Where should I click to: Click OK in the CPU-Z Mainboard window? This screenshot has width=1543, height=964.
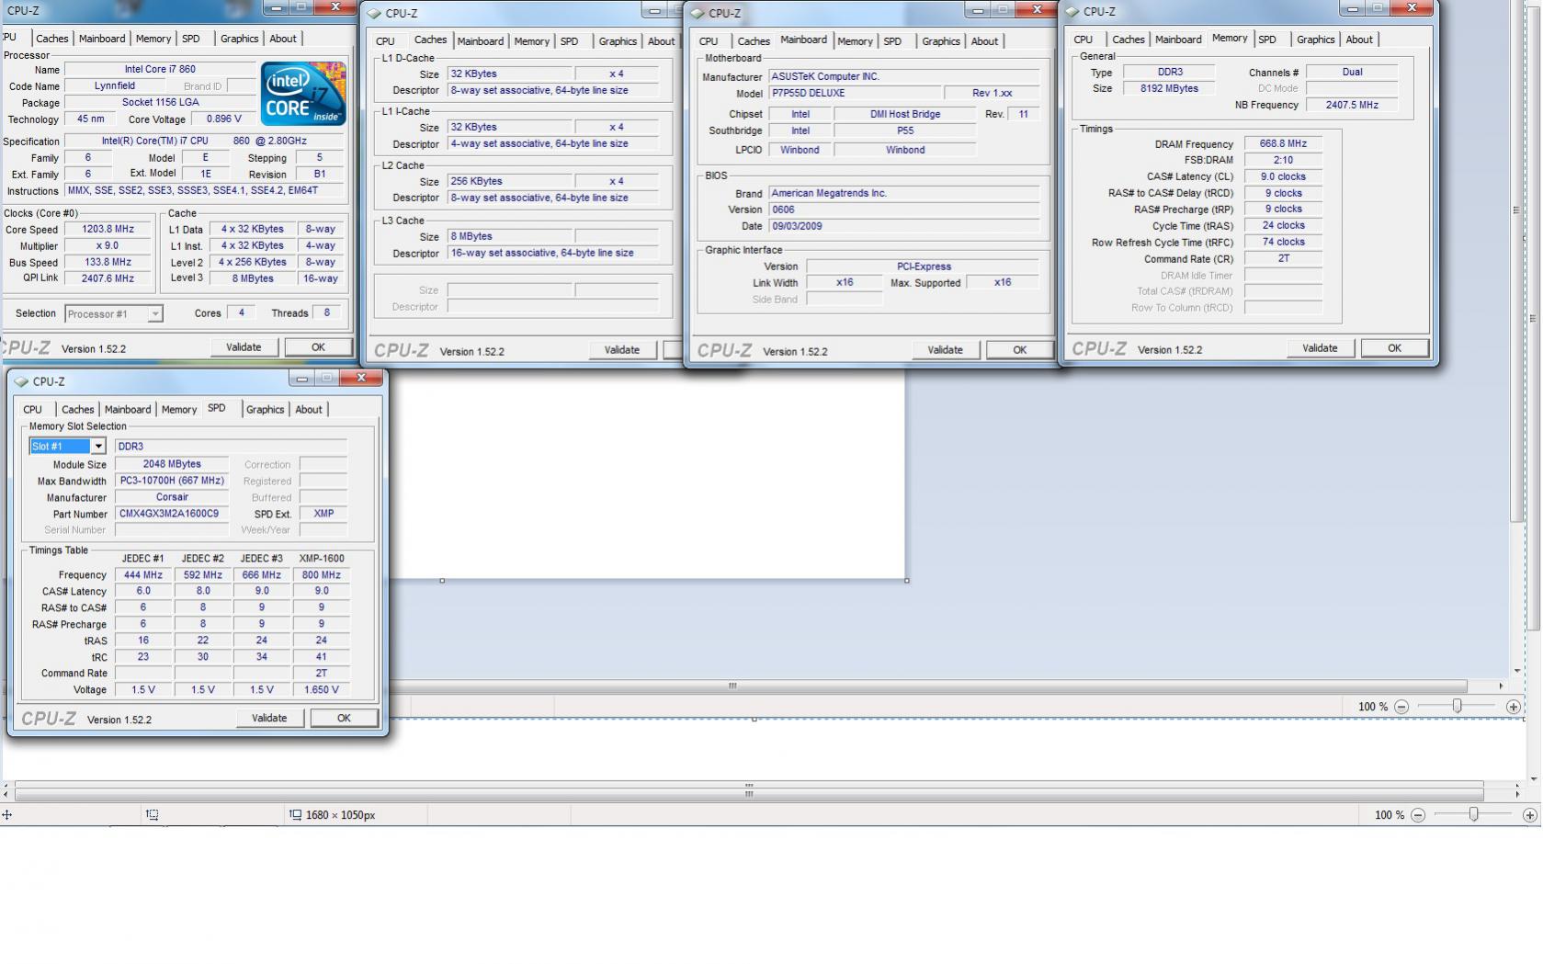[1020, 350]
